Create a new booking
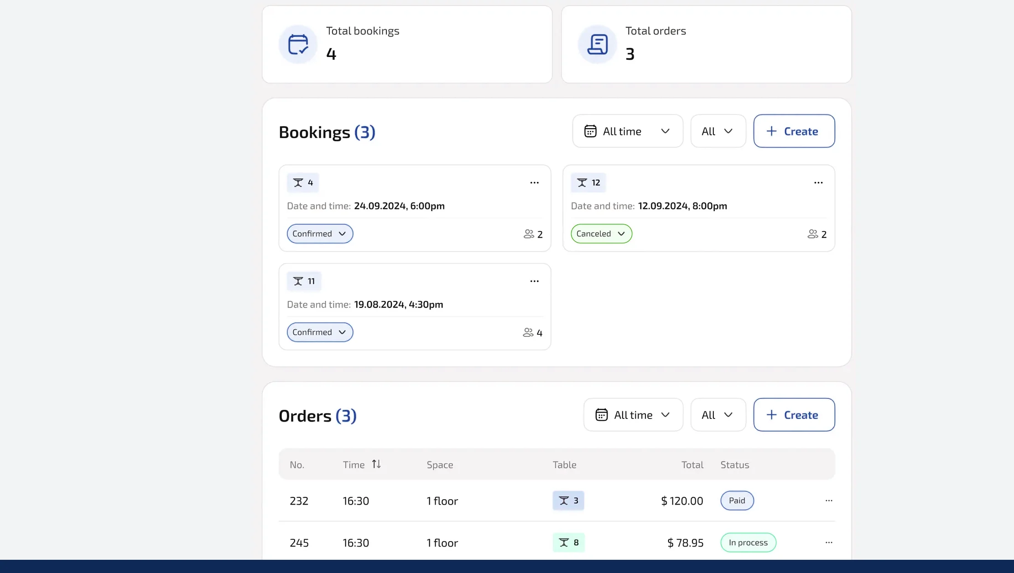Image resolution: width=1014 pixels, height=573 pixels. 794,131
